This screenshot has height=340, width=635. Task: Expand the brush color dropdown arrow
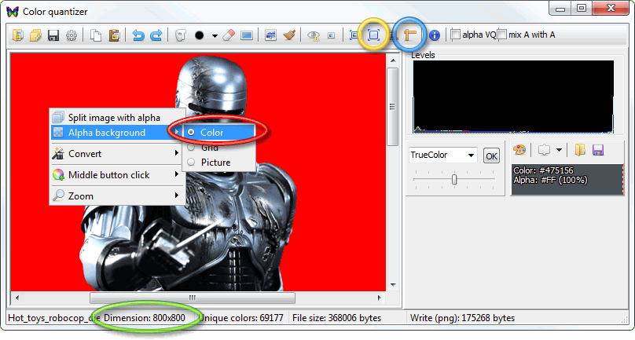tap(215, 36)
